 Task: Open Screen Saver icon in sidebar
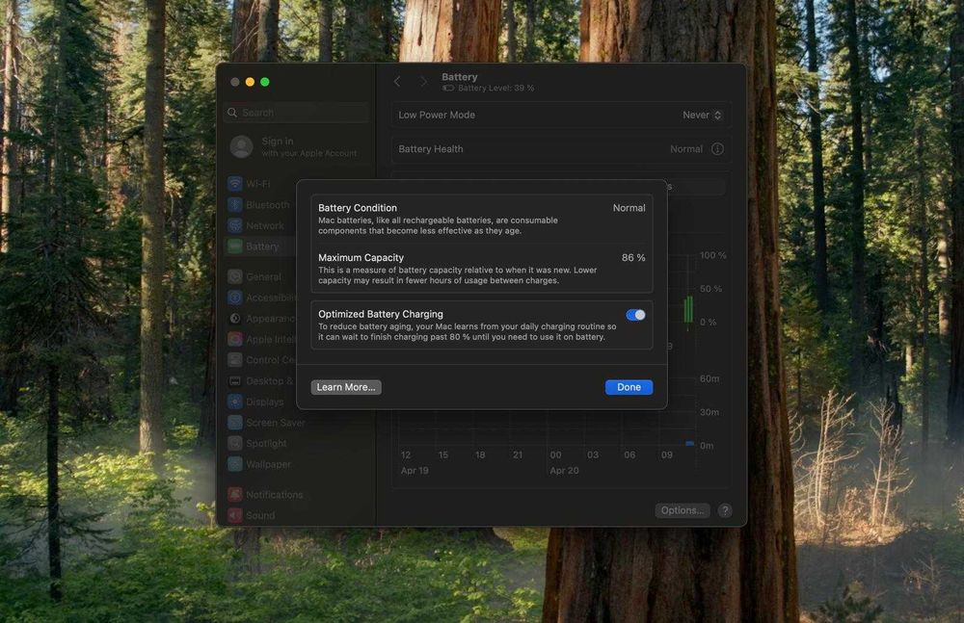235,423
